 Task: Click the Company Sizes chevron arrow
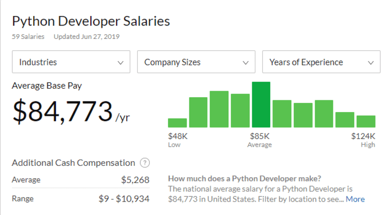coord(245,63)
